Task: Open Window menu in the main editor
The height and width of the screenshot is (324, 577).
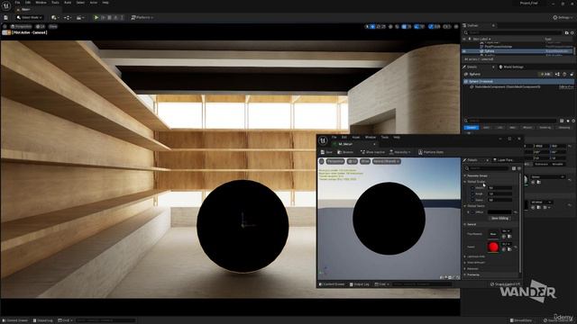Action: [x=41, y=3]
